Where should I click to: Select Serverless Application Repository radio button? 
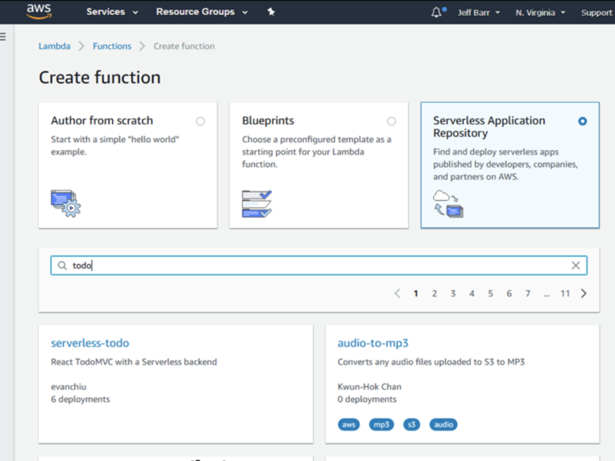pyautogui.click(x=582, y=121)
